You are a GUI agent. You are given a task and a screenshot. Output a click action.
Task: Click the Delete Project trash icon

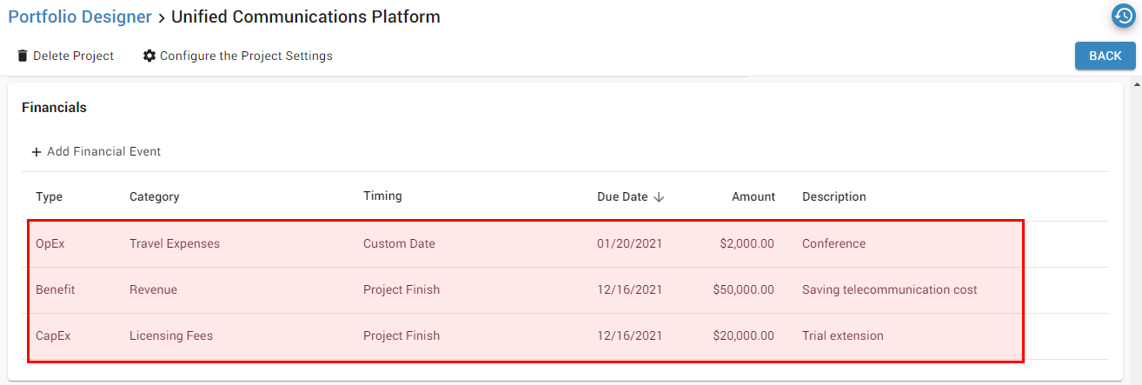(23, 56)
